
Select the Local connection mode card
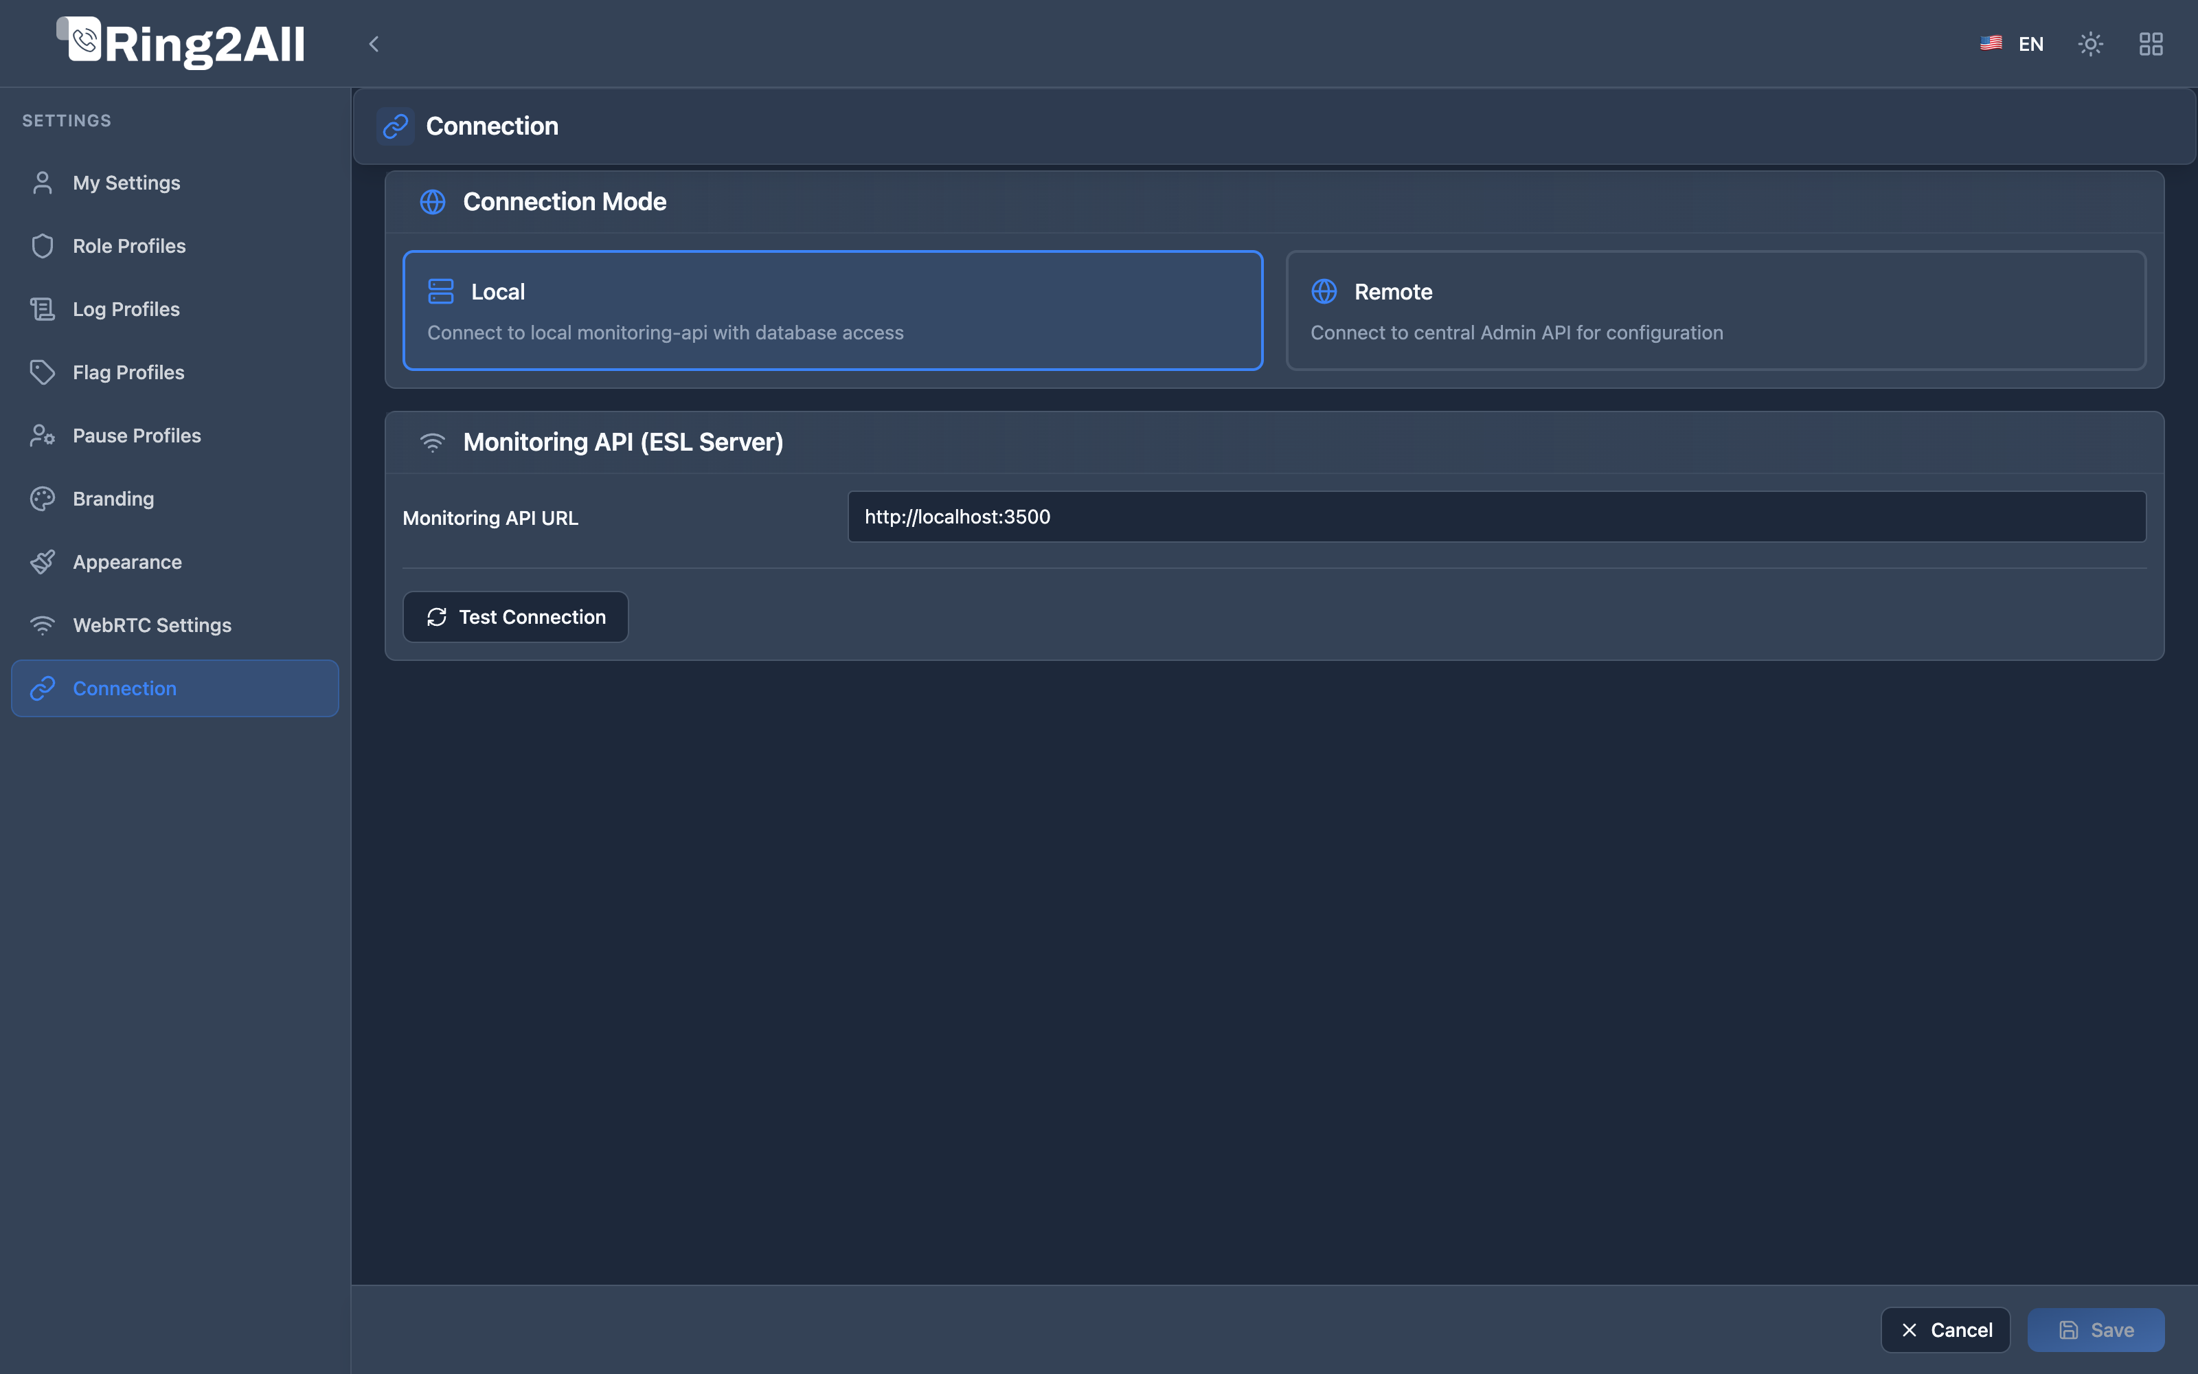click(833, 311)
